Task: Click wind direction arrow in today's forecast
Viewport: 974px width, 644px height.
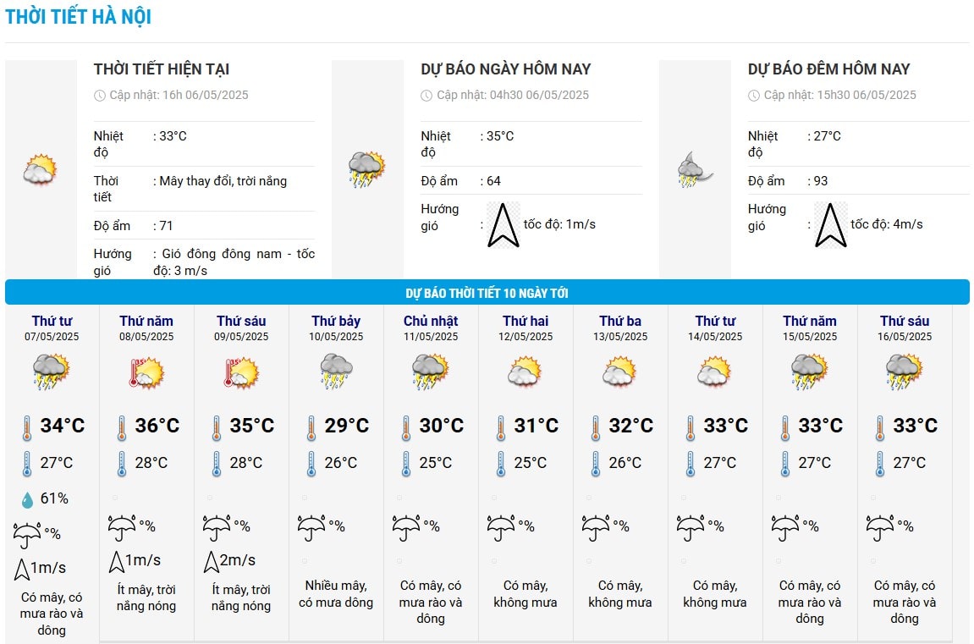Action: click(x=504, y=225)
